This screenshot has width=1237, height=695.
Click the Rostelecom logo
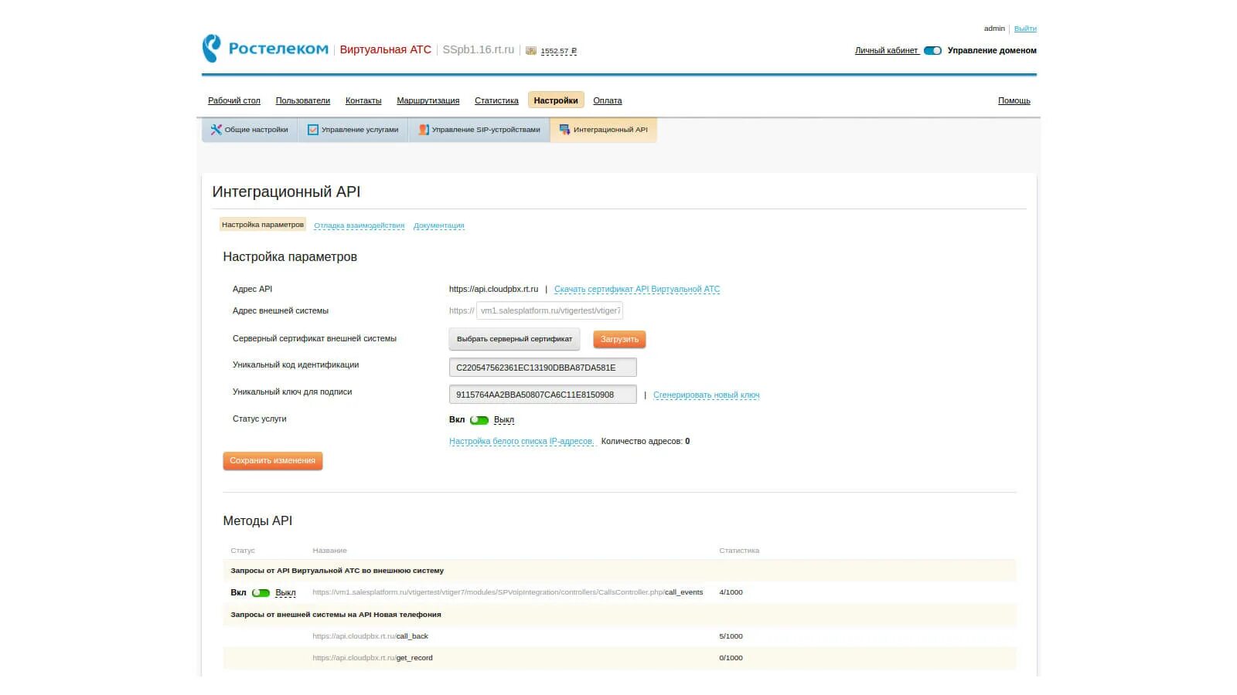coord(265,49)
